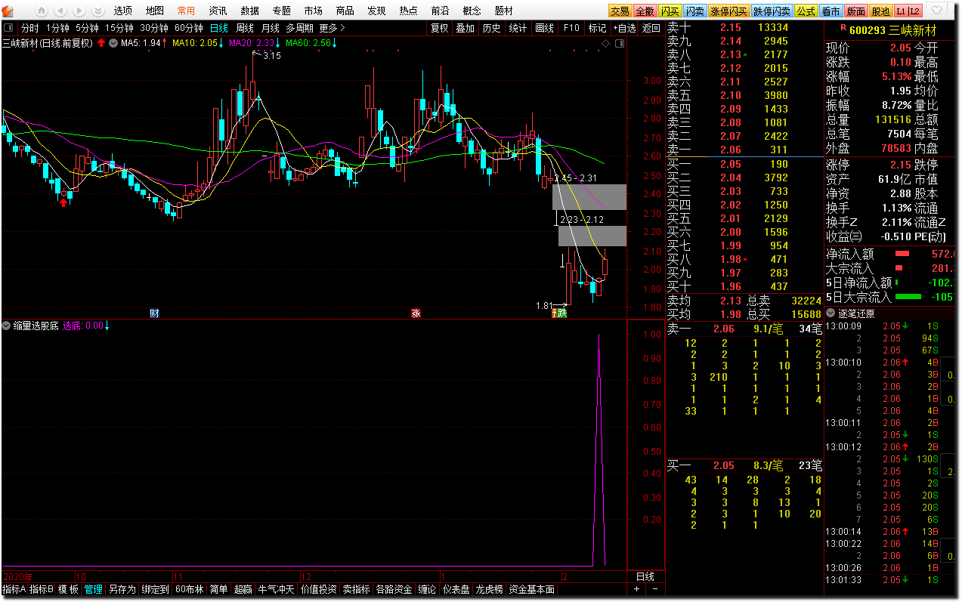Go forward with the right arrow icon
Viewport: 962px width, 602px height.
pyautogui.click(x=79, y=11)
